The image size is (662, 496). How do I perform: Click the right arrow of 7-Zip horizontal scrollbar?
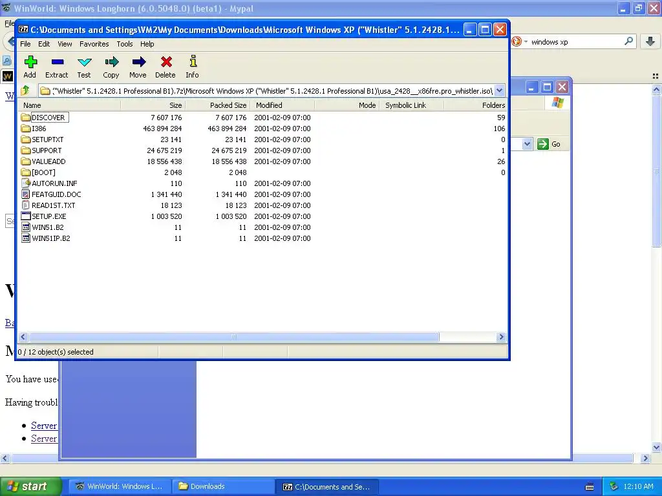pos(501,336)
